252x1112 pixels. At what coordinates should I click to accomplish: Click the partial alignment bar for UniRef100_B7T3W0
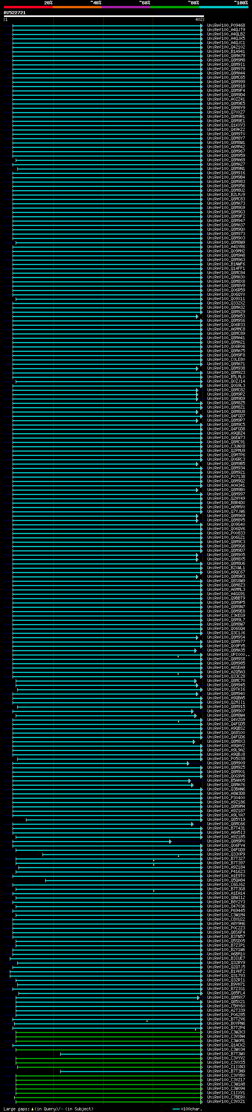point(132,1054)
